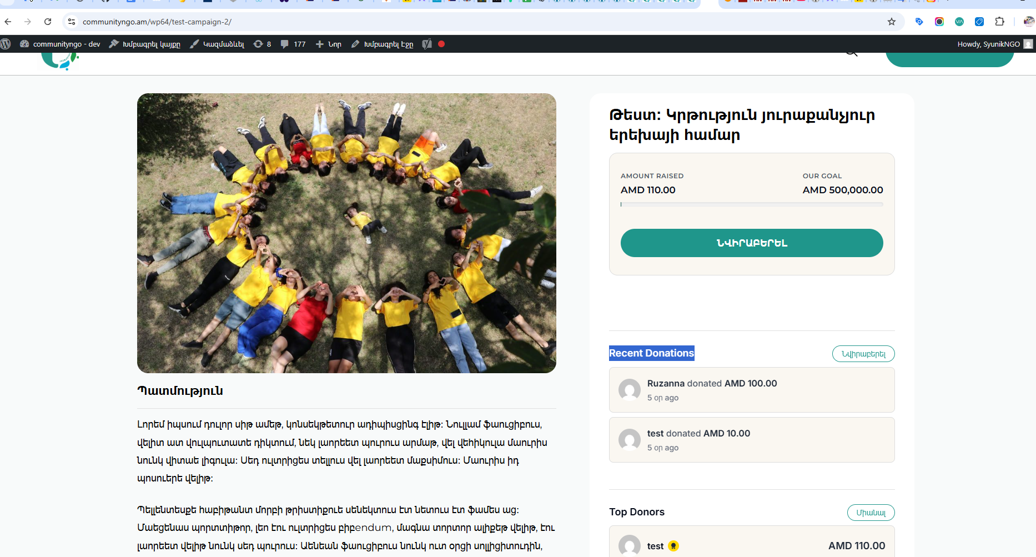Click the button next to Top Donors
The image size is (1036, 557).
point(871,513)
